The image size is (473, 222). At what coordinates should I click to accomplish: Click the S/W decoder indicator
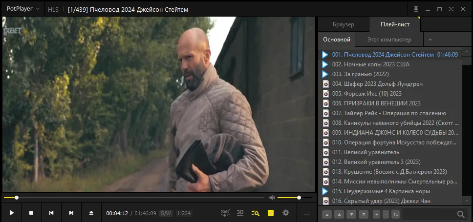click(166, 213)
